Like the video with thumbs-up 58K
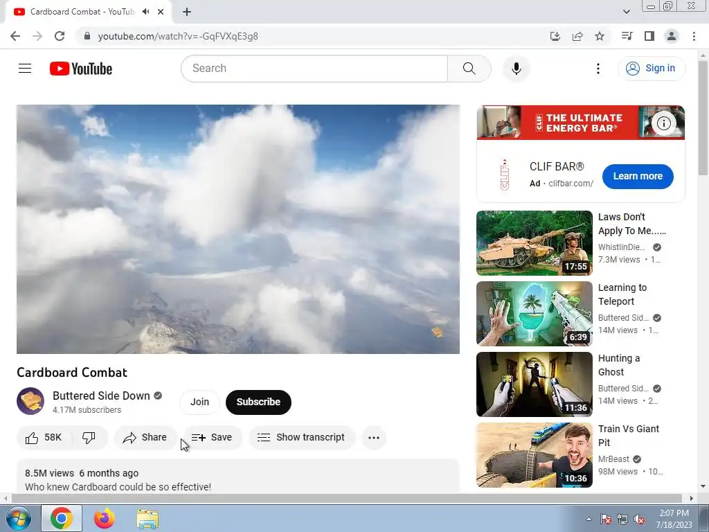 [44, 438]
